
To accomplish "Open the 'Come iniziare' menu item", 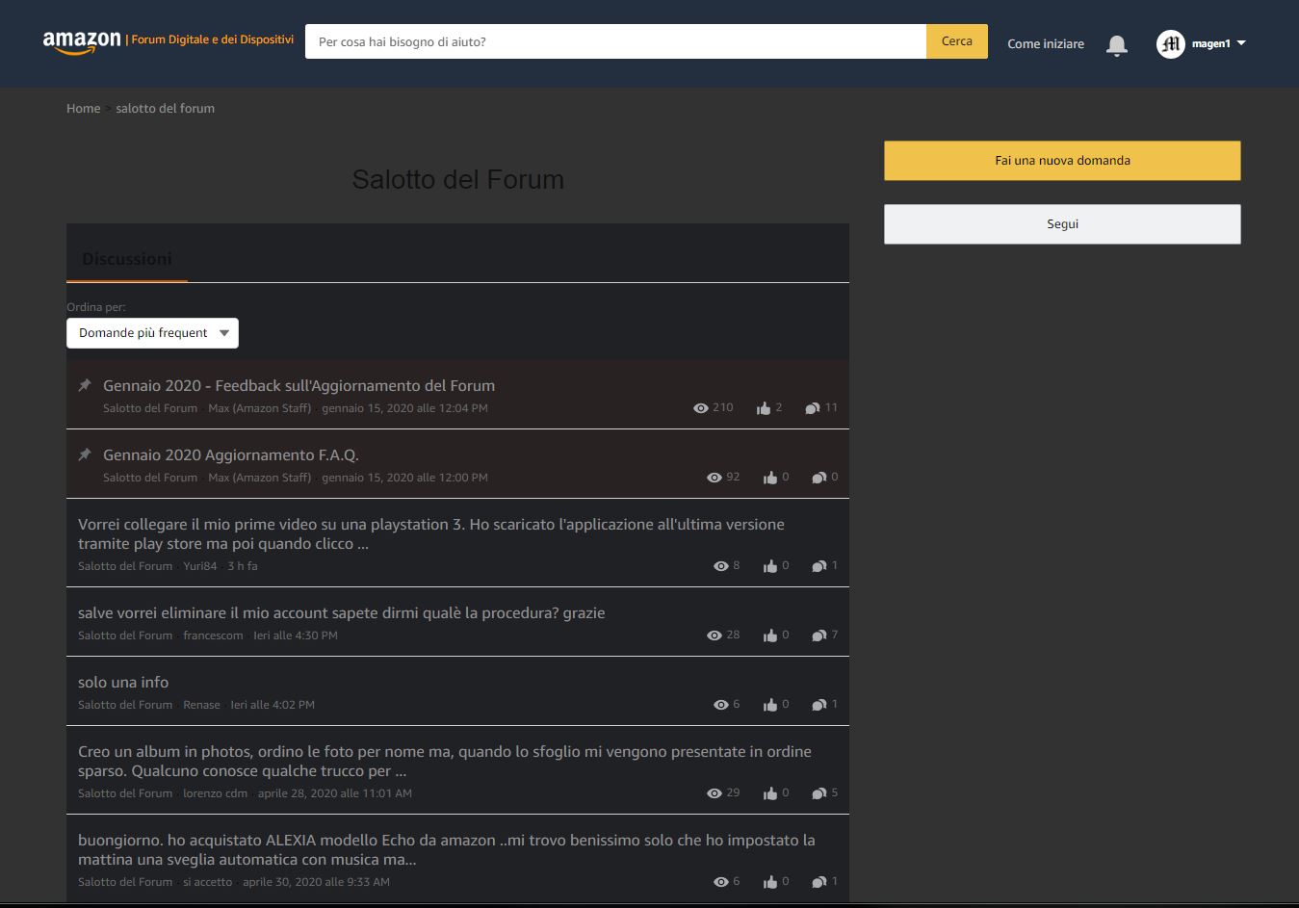I will pyautogui.click(x=1045, y=43).
